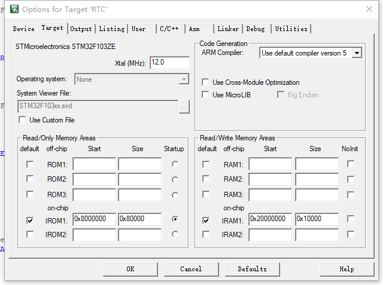The image size is (383, 285).
Task: Close the Options for Target dialog
Action: 369,10
